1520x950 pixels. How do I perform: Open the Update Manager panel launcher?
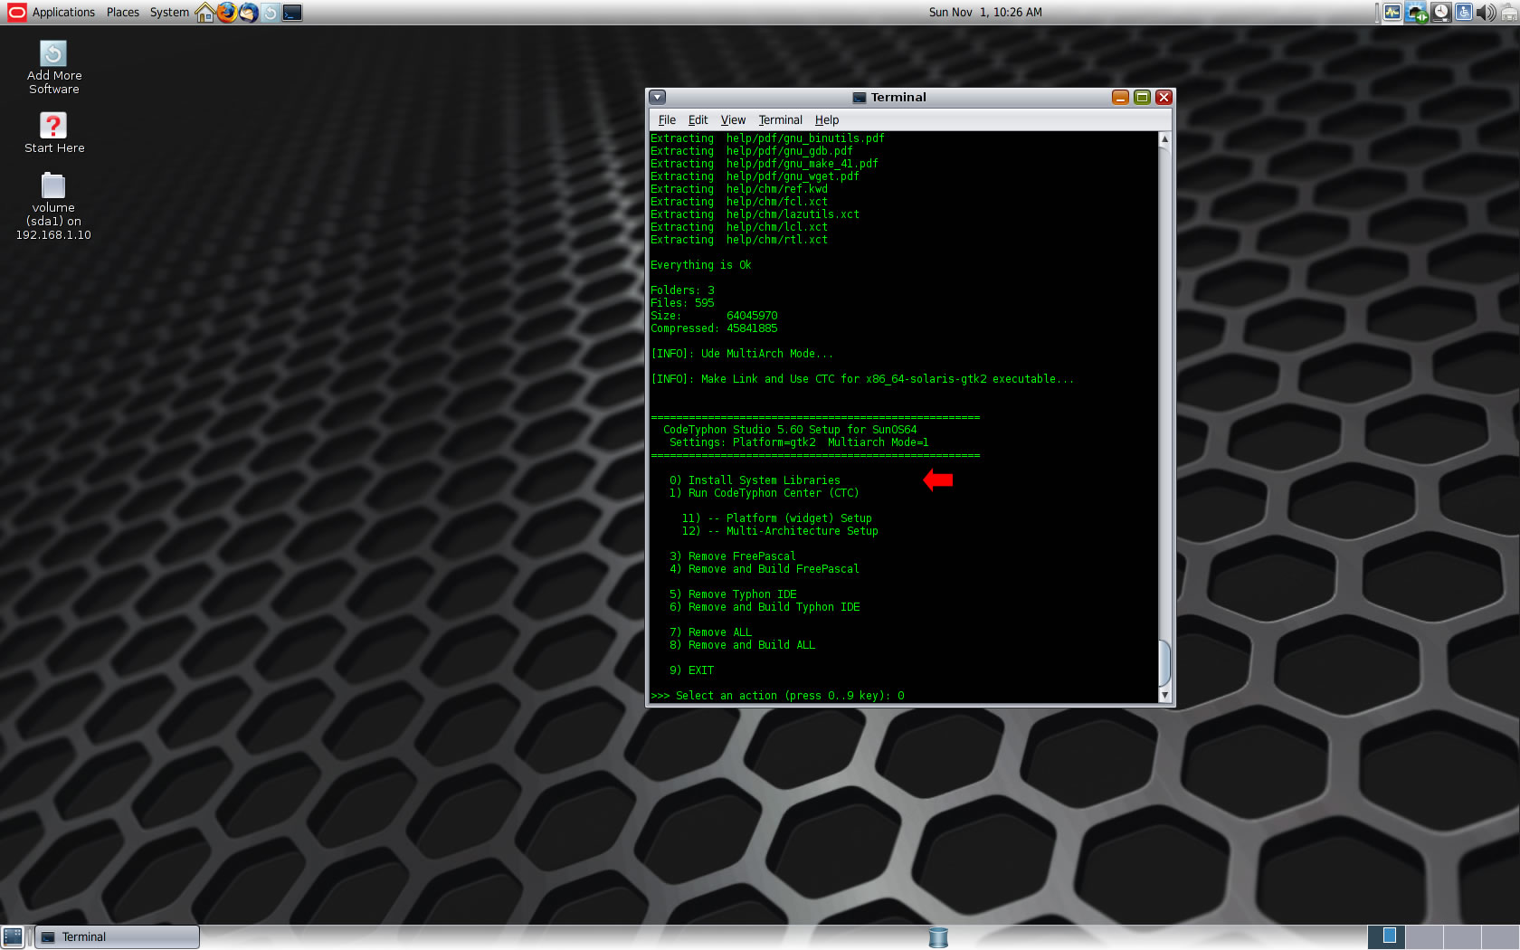(270, 13)
